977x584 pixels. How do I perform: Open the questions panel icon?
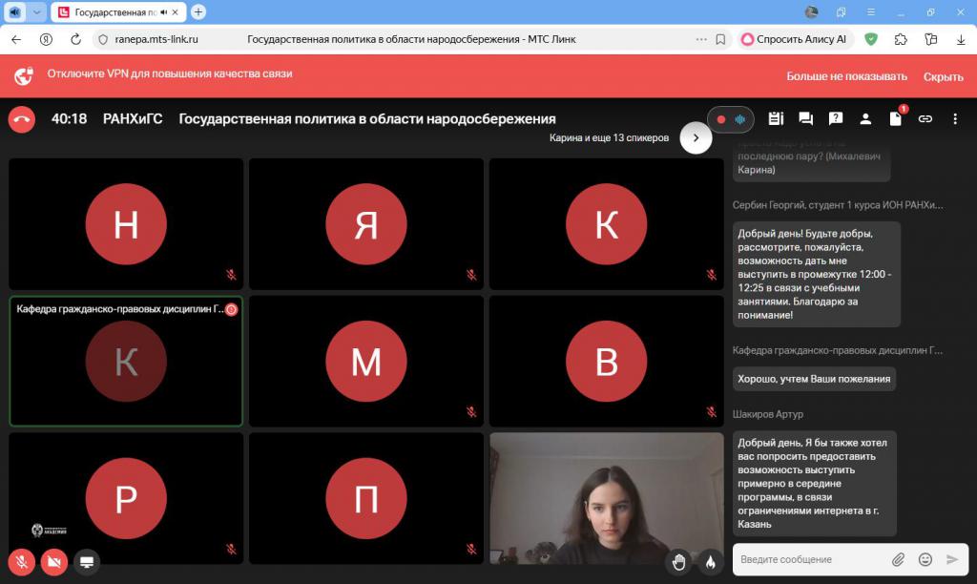tap(836, 119)
